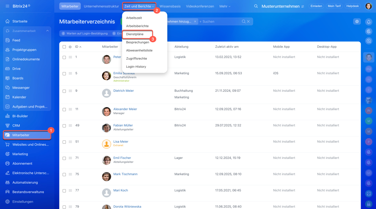Toggle the Zeit und Berichte dropdown menu
The image size is (376, 209).
(139, 6)
